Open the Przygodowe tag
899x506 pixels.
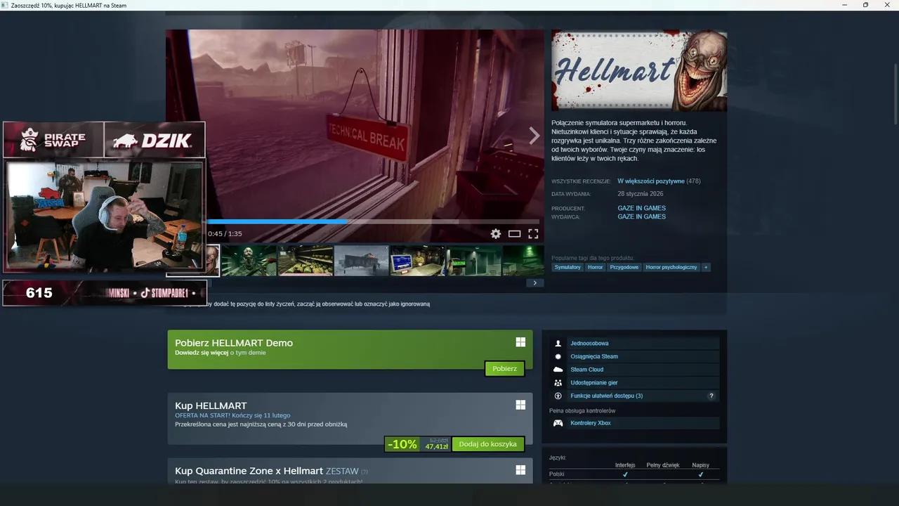(624, 267)
